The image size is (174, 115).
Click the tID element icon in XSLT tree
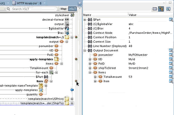(x=57, y=51)
